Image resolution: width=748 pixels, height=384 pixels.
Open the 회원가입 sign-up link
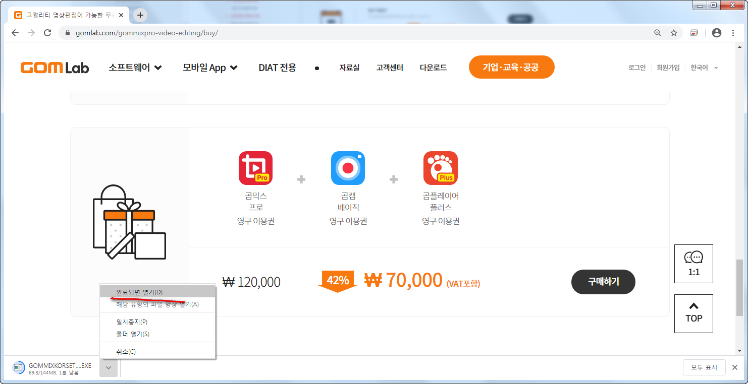[x=668, y=68]
